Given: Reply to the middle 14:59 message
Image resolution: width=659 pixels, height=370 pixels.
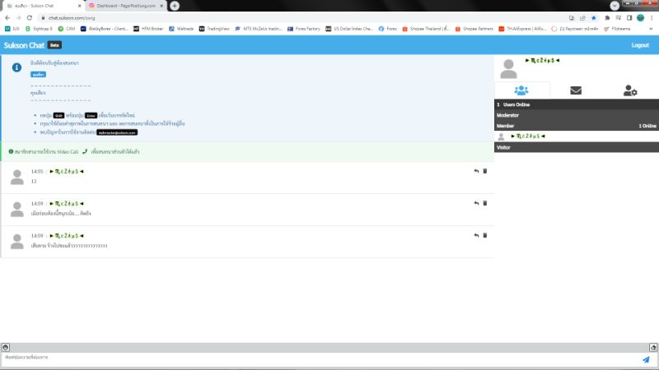Looking at the screenshot, I should pyautogui.click(x=476, y=203).
